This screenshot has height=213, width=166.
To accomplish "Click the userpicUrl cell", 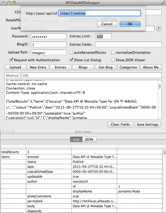I will pyautogui.click(x=94, y=182).
